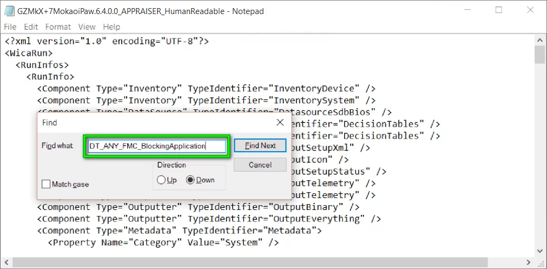This screenshot has width=547, height=269.
Task: Cancel the Find dialog
Action: (x=260, y=165)
